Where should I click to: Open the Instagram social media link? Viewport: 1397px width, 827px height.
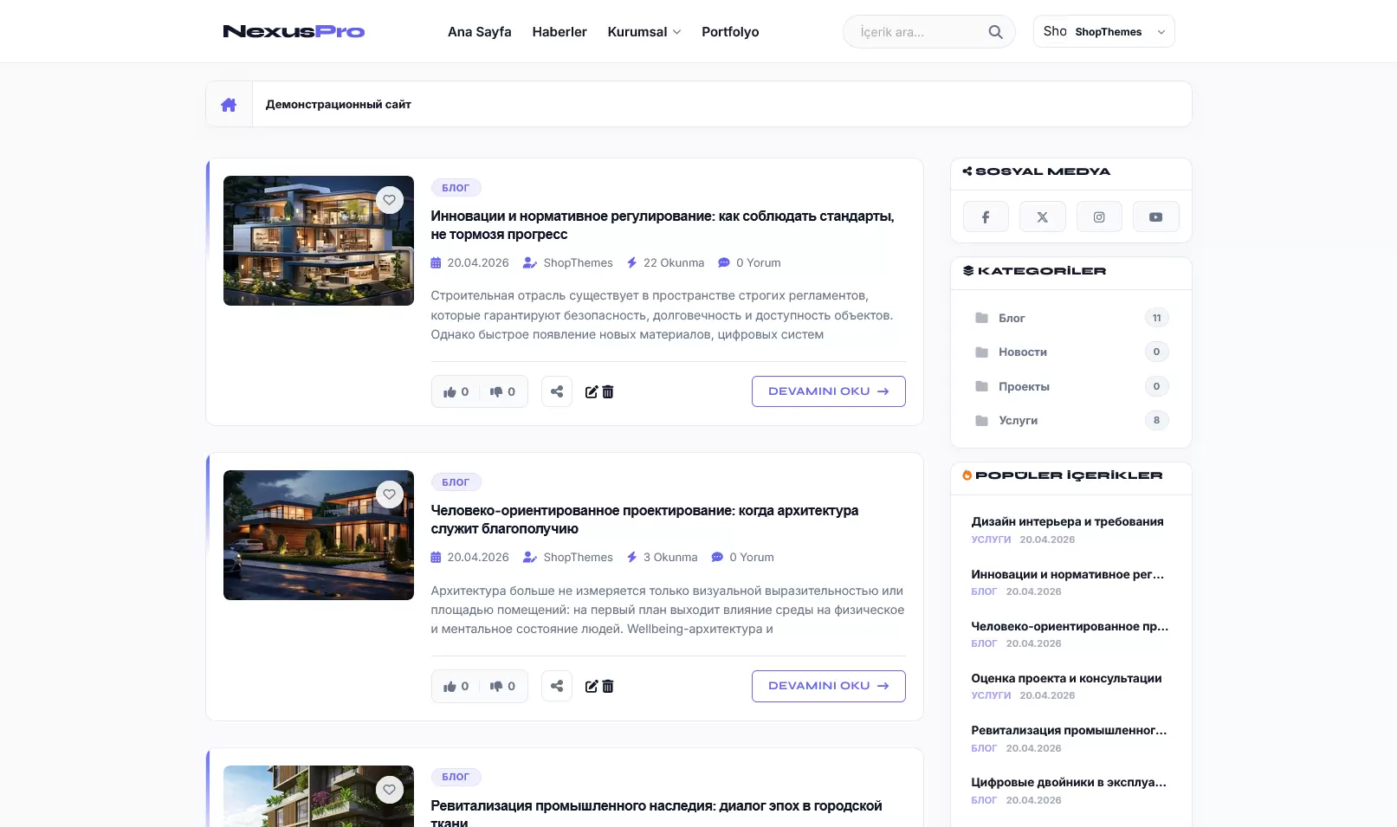coord(1098,217)
